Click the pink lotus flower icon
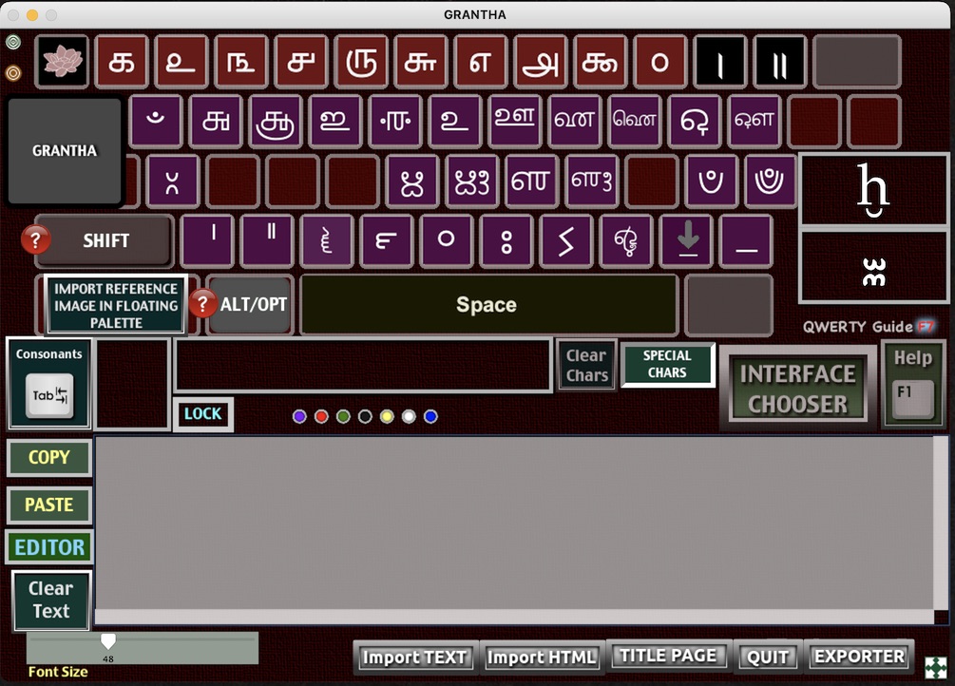This screenshot has height=686, width=955. (x=63, y=62)
